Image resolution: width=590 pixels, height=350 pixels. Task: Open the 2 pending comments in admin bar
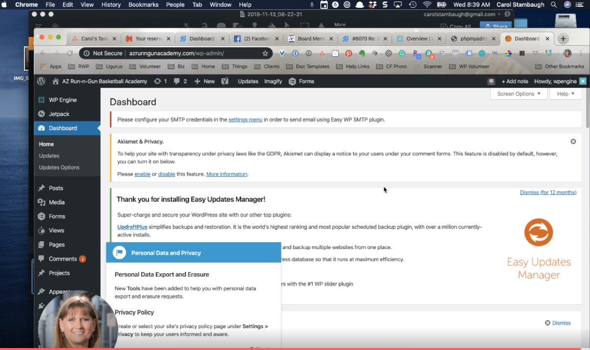[180, 81]
